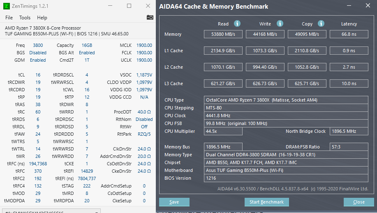Screen dimensions: 377x213
Task: Click the ZenTimings camera screenshot icon
Action: 150,17
